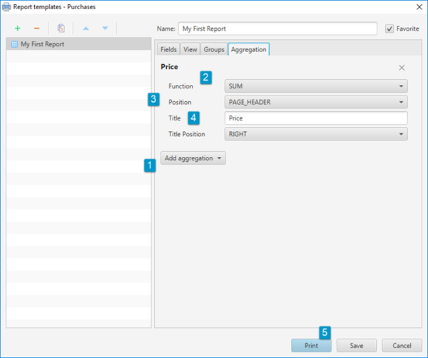Click the copy template icon in toolbar

[x=61, y=29]
